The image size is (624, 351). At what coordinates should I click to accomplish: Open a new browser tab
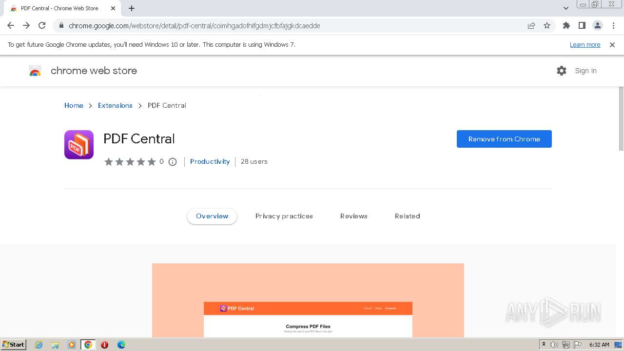tap(132, 8)
